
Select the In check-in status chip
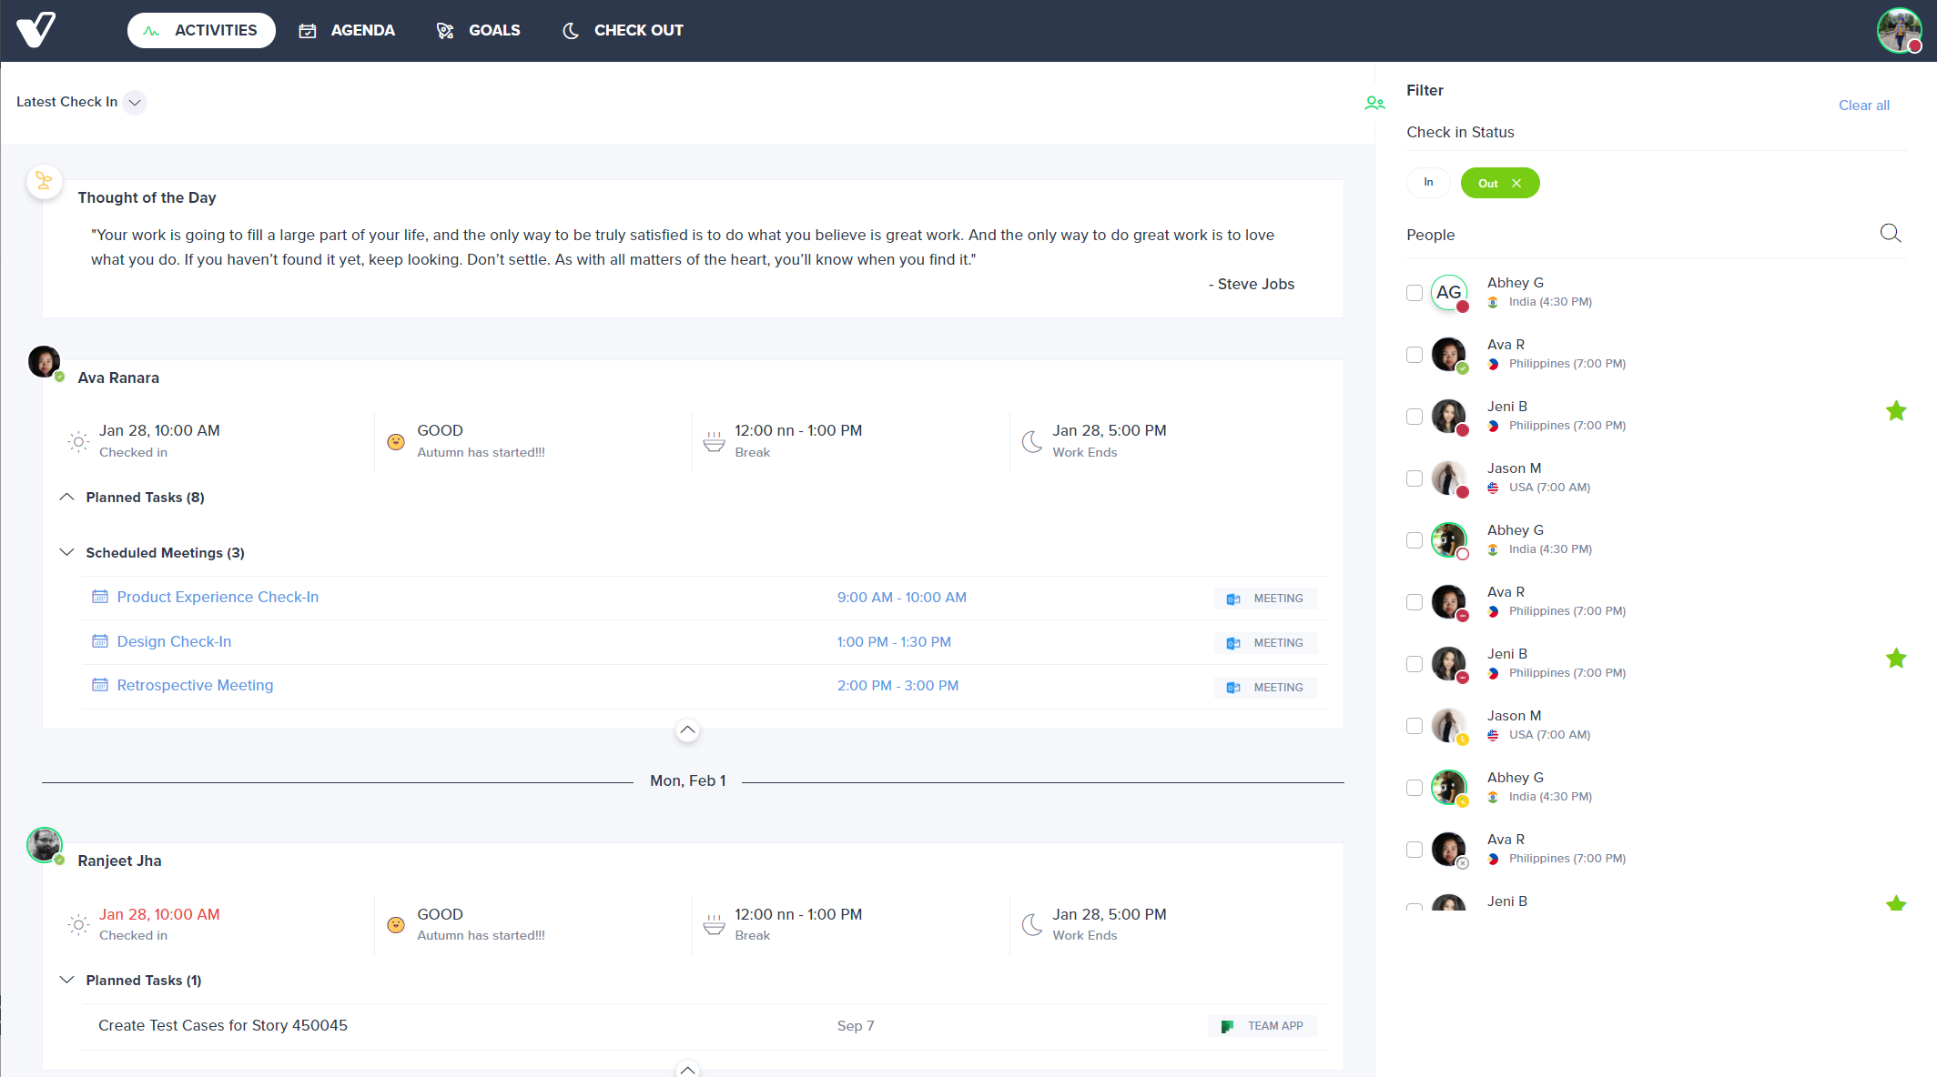tap(1428, 183)
